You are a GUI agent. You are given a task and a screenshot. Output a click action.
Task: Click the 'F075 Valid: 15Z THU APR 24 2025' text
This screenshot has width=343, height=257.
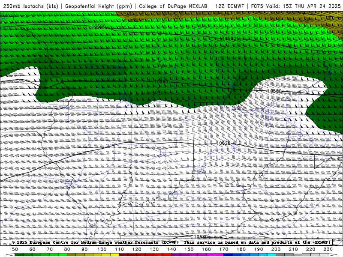pos(296,6)
